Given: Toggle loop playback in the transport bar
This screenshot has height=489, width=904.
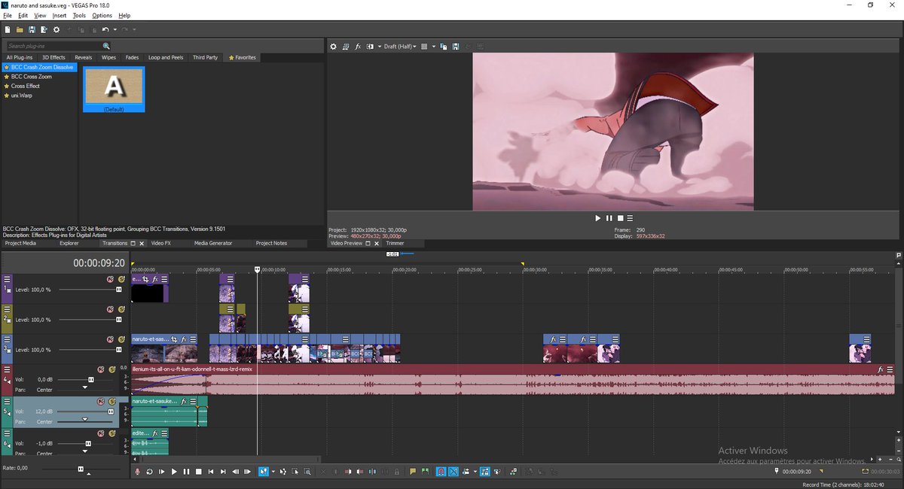Looking at the screenshot, I should coord(149,472).
